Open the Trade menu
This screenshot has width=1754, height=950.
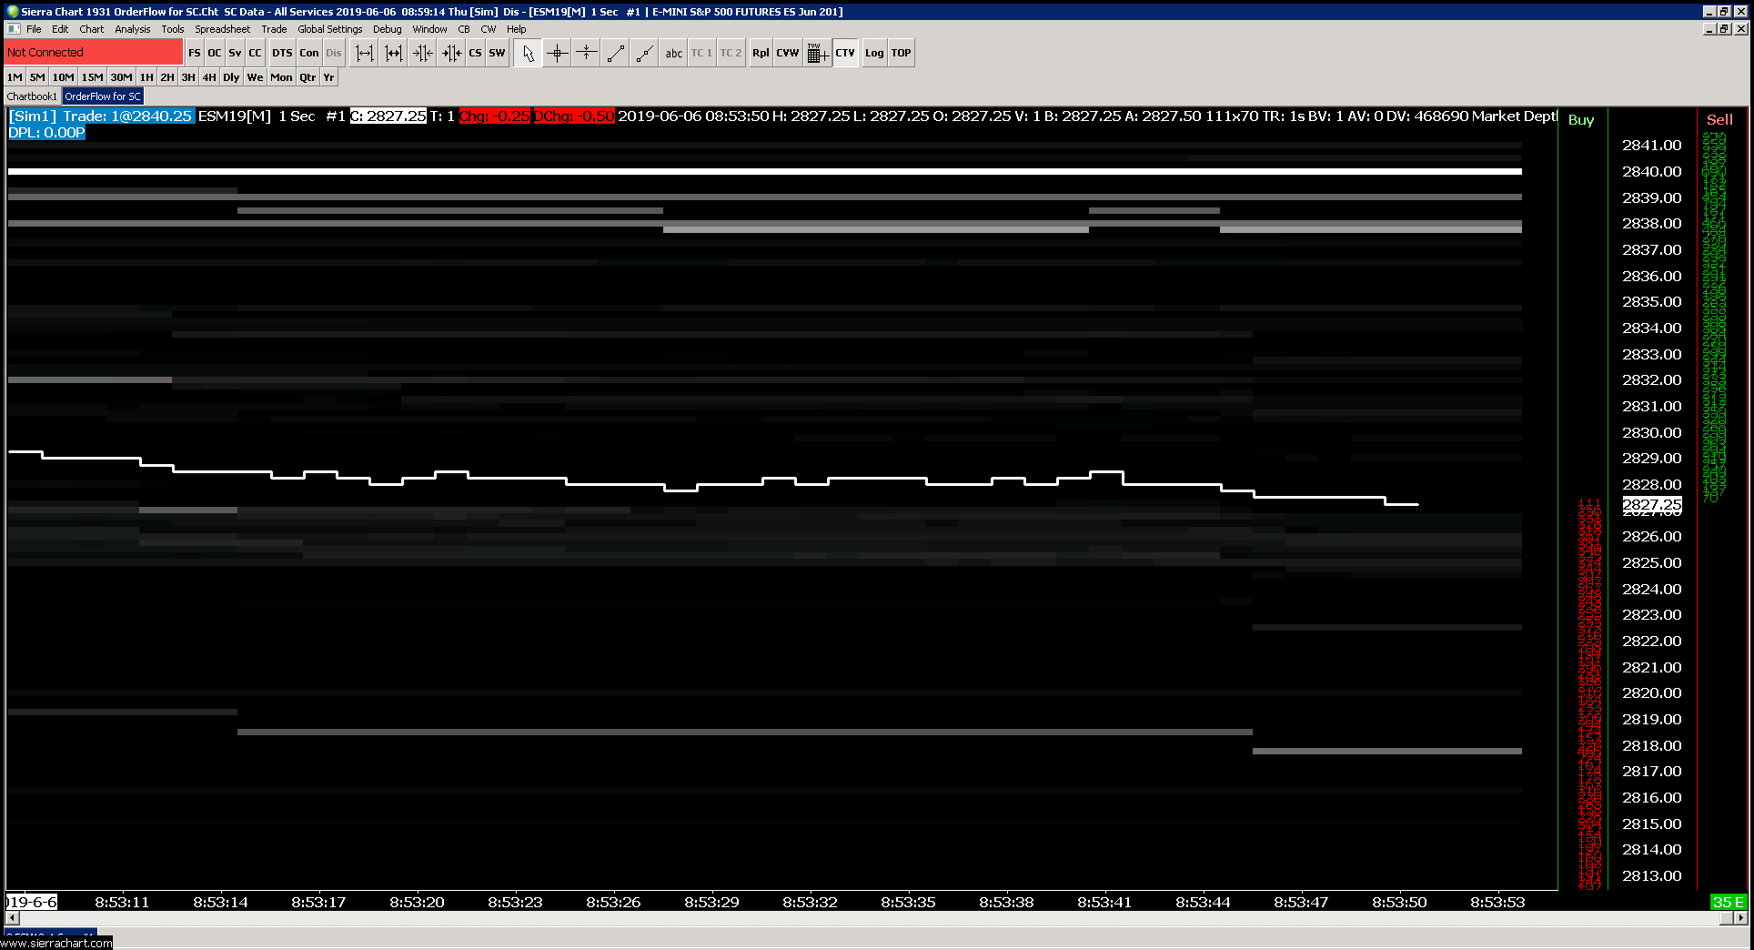click(x=274, y=29)
